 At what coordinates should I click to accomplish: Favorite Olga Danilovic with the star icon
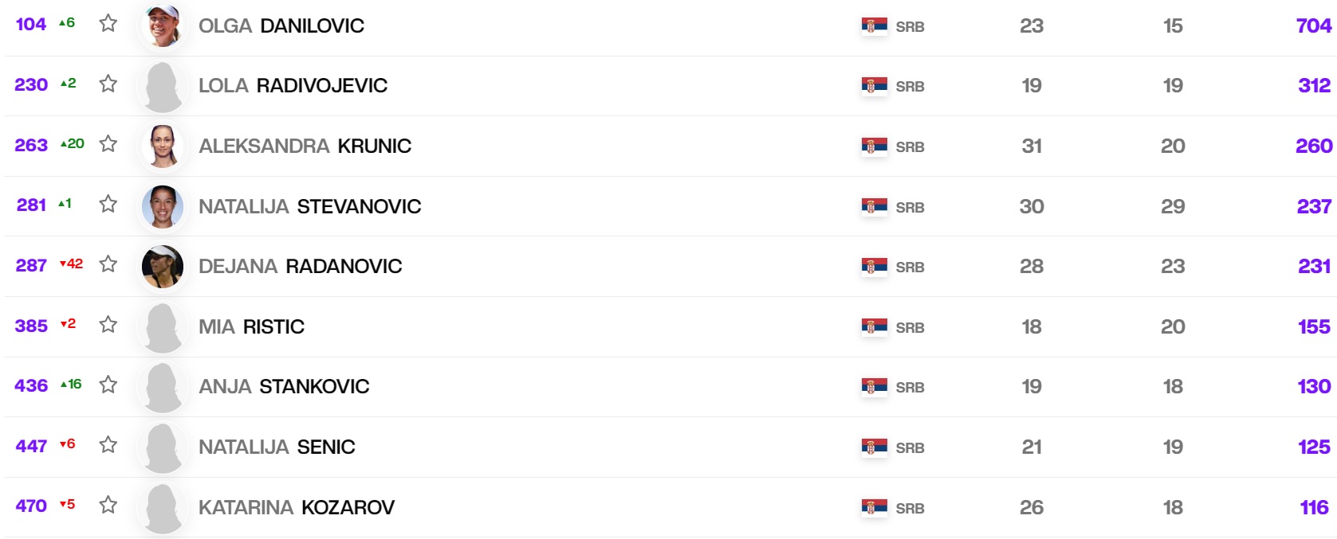(x=108, y=23)
